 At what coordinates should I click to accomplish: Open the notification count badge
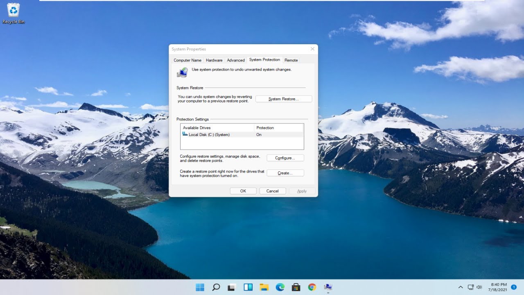pyautogui.click(x=514, y=287)
